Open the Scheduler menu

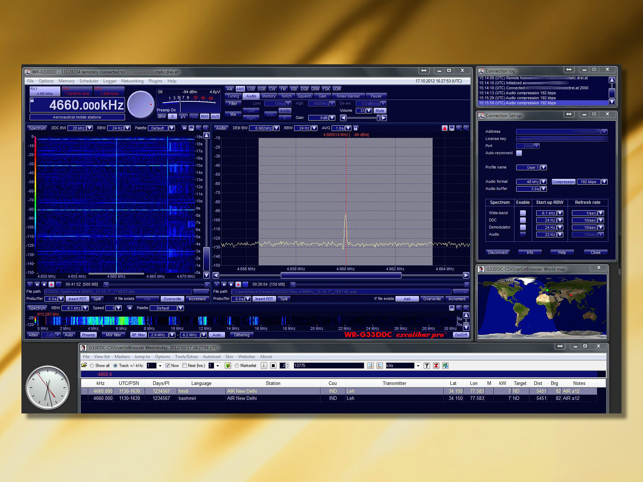[x=89, y=81]
